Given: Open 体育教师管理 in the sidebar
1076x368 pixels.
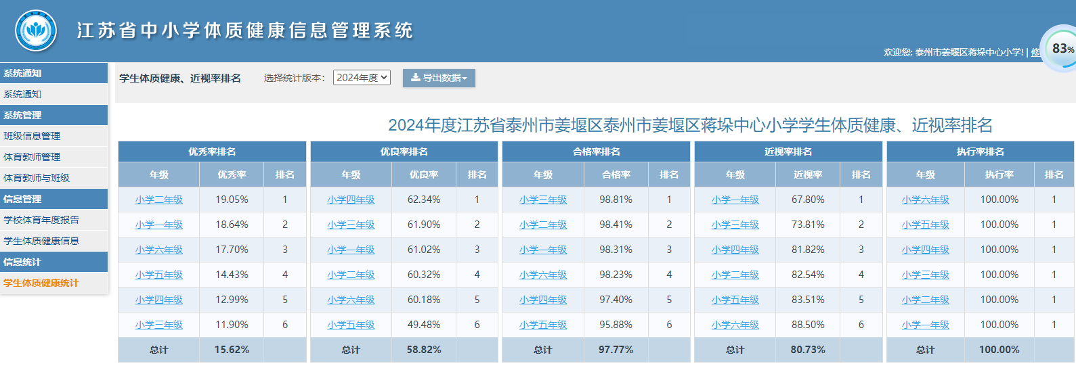Looking at the screenshot, I should [x=54, y=157].
